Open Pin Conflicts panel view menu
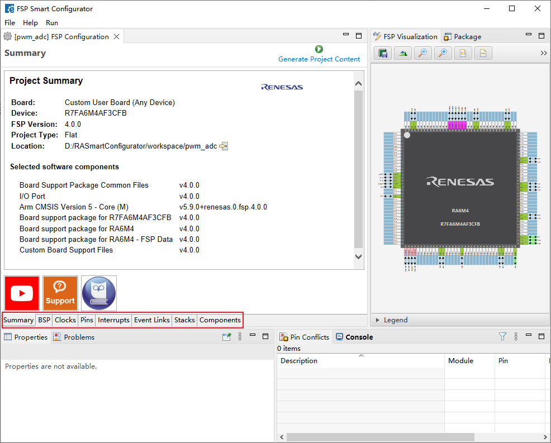Image resolution: width=551 pixels, height=443 pixels. pyautogui.click(x=516, y=336)
